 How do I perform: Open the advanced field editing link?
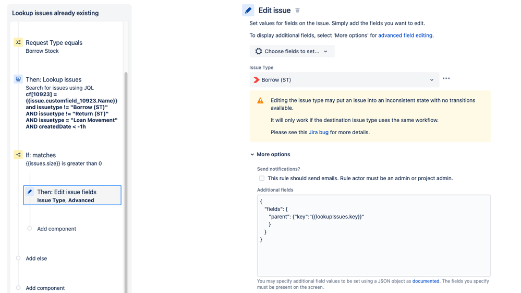coord(405,35)
